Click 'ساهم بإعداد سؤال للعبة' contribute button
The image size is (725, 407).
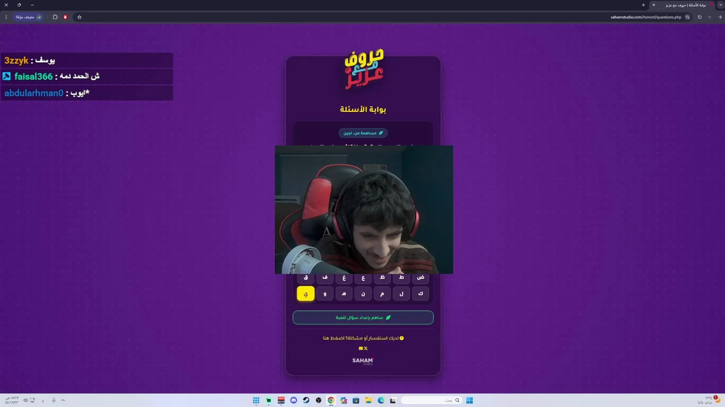[363, 318]
